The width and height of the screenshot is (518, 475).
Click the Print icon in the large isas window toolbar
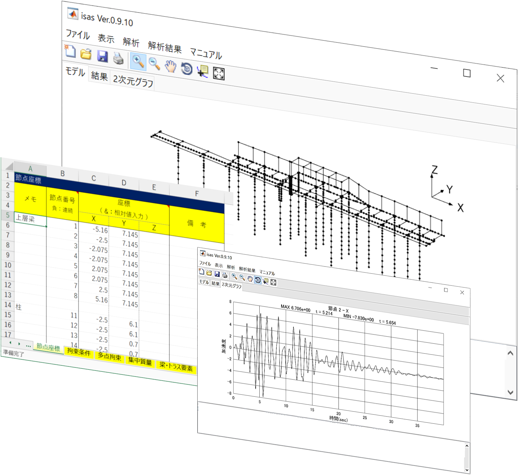[x=118, y=58]
